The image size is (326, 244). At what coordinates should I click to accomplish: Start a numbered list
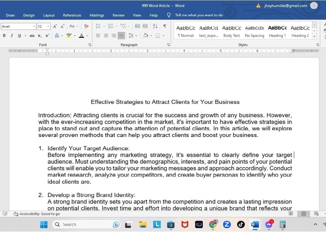coord(111,26)
